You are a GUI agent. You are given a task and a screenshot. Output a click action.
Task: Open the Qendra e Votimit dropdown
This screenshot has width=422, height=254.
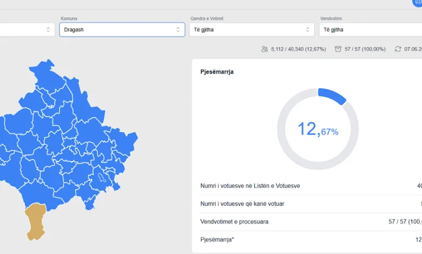pos(252,30)
